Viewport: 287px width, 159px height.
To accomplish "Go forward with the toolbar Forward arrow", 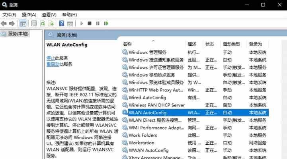I will click(12, 23).
